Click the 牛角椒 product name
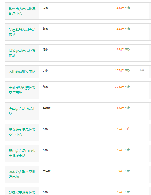 point(47,171)
